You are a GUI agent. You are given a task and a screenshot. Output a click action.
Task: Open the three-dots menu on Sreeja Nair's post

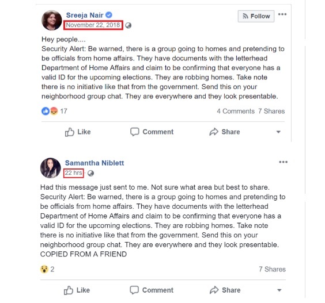pyautogui.click(x=282, y=14)
